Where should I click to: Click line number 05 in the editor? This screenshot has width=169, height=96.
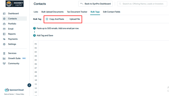[x=36, y=60]
